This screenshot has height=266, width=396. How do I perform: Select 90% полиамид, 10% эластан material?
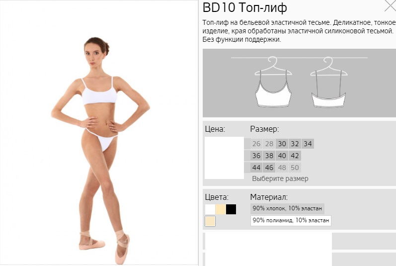[291, 221]
